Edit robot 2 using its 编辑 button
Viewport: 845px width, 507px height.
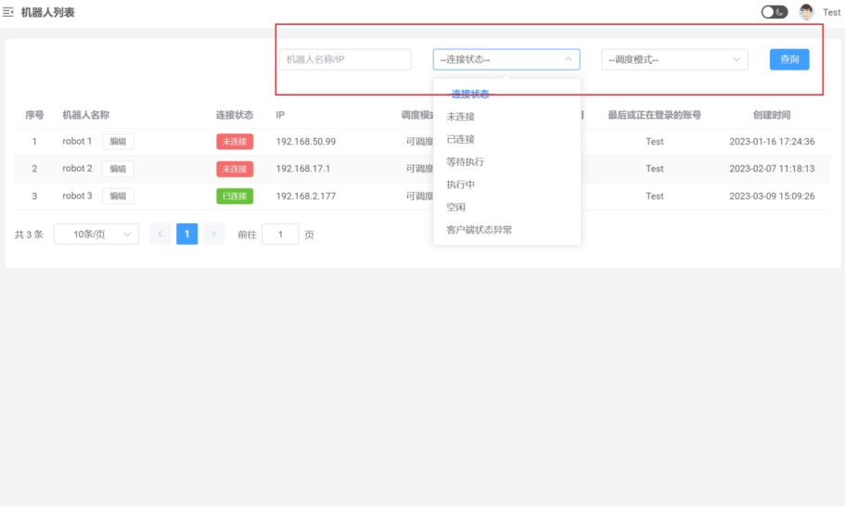pyautogui.click(x=118, y=169)
